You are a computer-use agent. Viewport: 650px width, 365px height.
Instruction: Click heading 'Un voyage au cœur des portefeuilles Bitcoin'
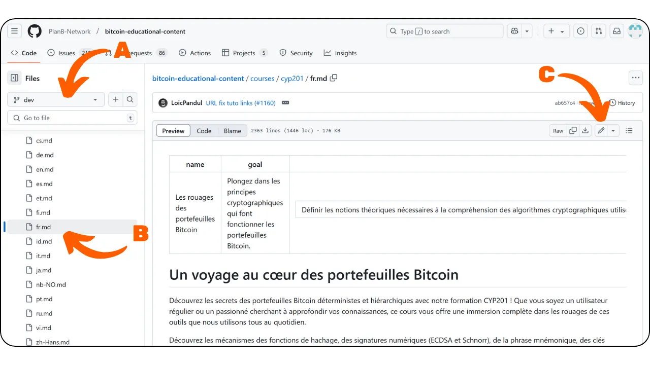tap(314, 275)
